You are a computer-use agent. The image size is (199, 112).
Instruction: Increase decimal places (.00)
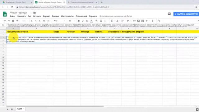pos(44,21)
